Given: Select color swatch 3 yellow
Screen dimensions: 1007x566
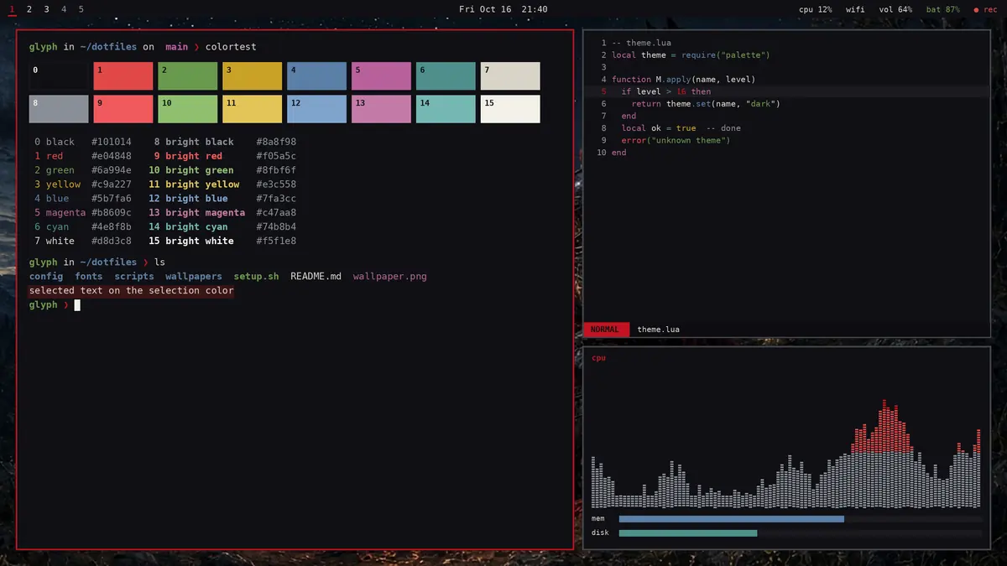Looking at the screenshot, I should click(253, 76).
